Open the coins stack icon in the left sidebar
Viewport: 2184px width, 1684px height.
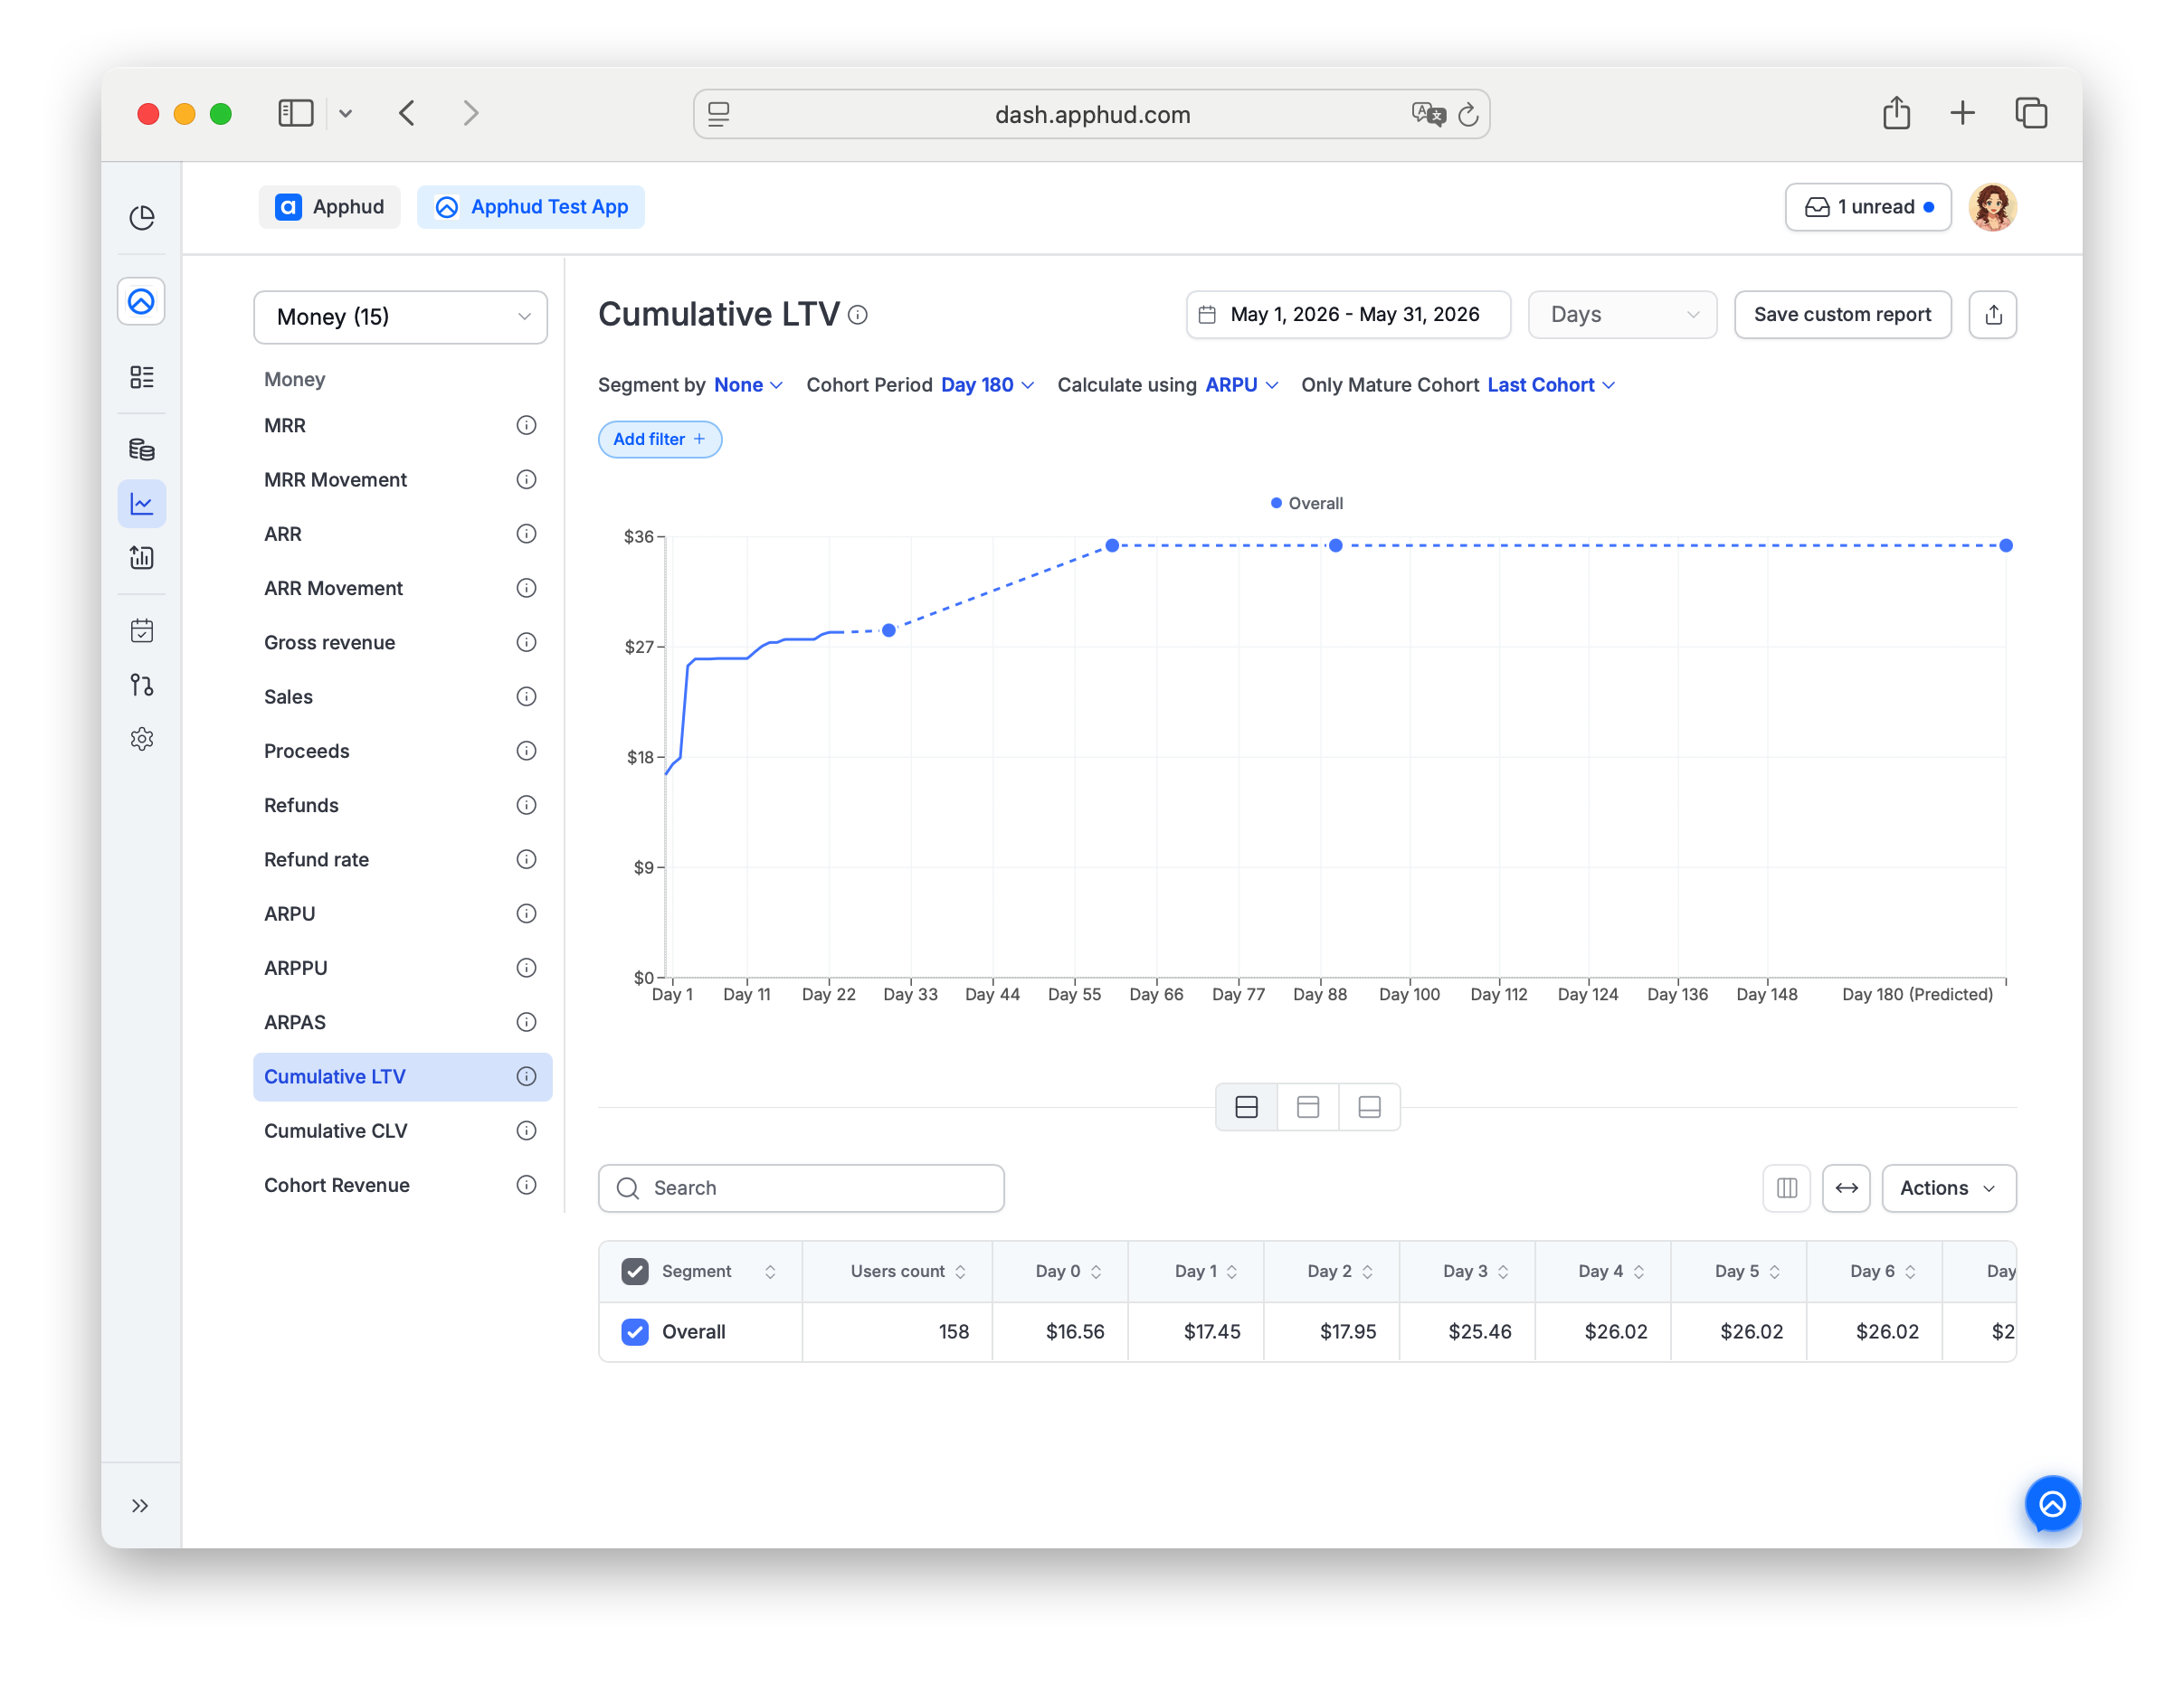tap(141, 449)
